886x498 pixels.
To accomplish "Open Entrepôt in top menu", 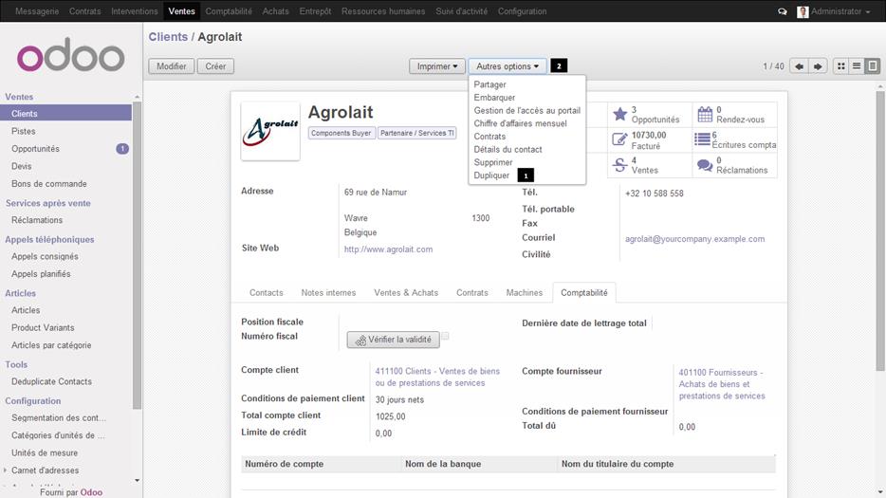I will [x=315, y=11].
